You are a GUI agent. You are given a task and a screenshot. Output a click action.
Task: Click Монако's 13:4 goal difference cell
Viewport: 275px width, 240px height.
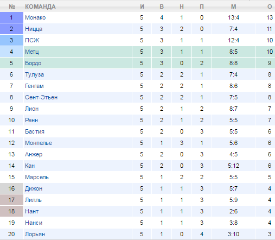tap(234, 17)
